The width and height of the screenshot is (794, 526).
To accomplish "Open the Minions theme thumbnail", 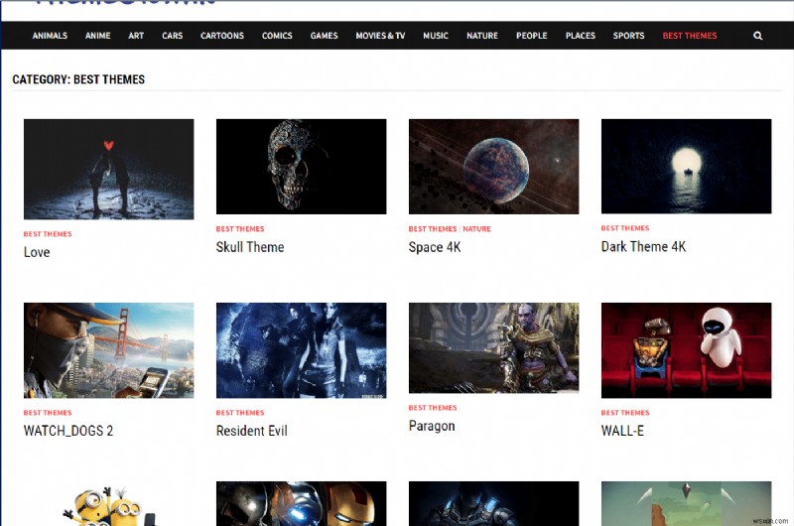I will [x=108, y=504].
